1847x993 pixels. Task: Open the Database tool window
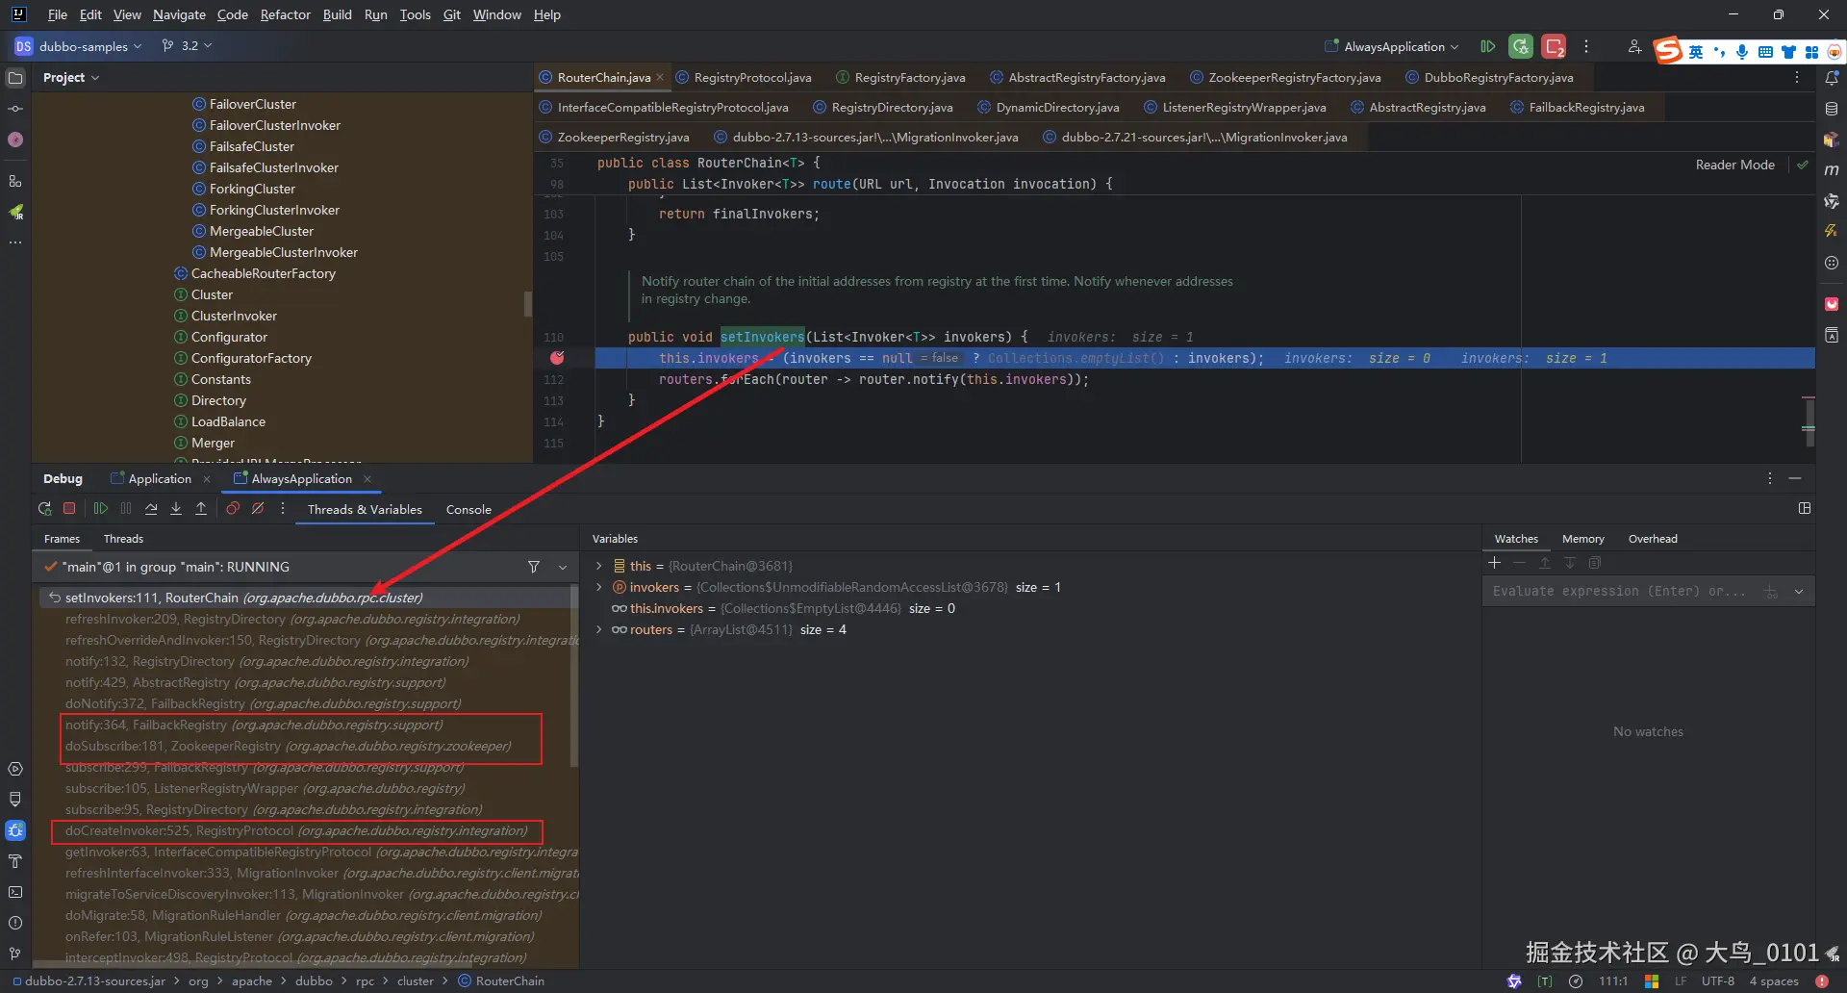coord(1832,109)
